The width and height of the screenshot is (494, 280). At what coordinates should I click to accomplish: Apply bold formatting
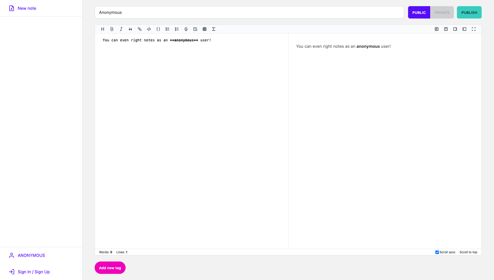[x=112, y=29]
